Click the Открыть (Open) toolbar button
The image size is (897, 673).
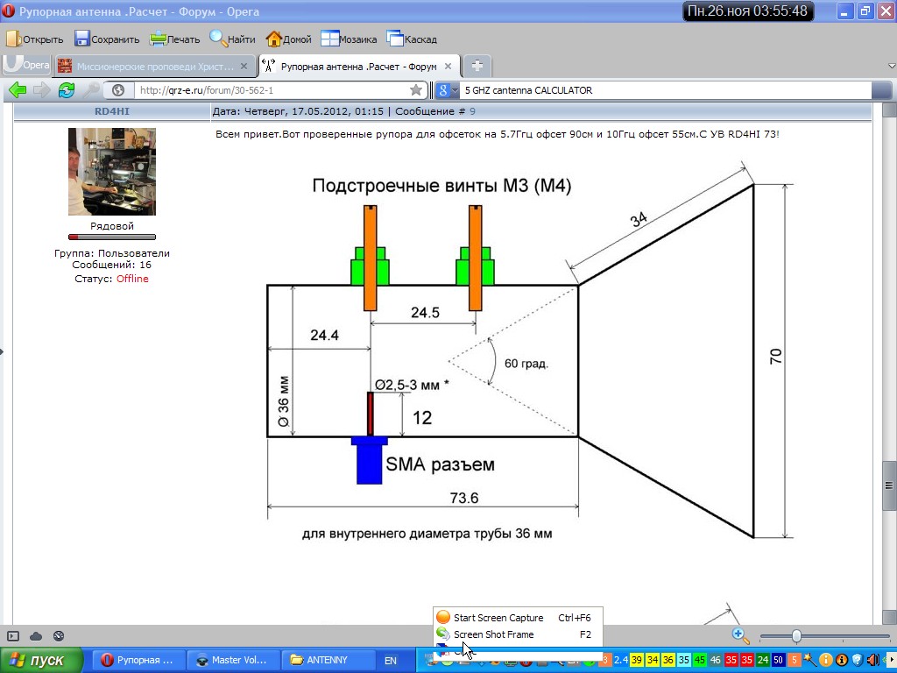click(35, 39)
